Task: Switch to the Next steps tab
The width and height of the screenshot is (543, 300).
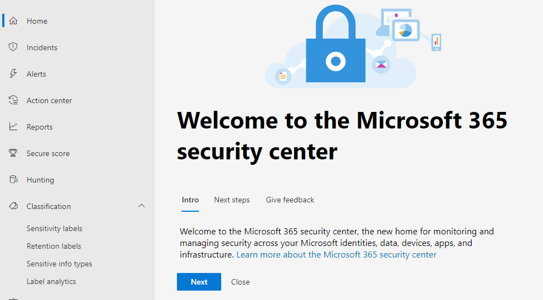Action: pyautogui.click(x=232, y=200)
